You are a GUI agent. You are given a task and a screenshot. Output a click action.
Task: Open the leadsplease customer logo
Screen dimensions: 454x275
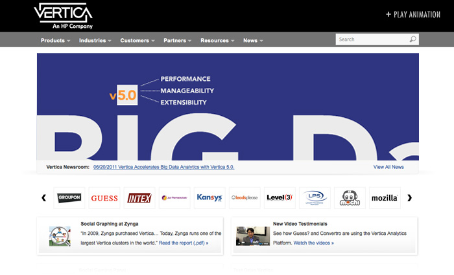pos(245,198)
